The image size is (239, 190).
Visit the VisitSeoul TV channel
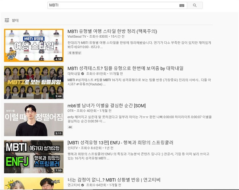pos(77,36)
